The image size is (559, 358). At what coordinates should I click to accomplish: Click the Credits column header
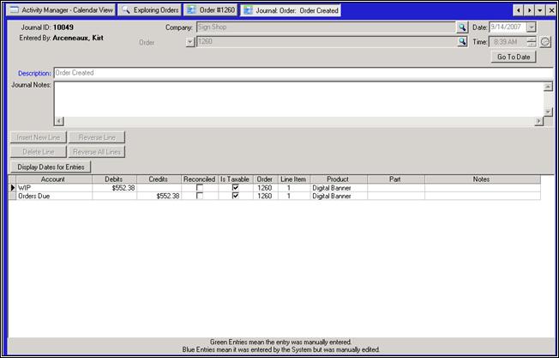point(159,179)
